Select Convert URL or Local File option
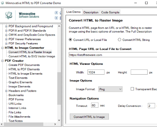Image resolution: width=157 pixels, height=127 pixels. click(x=70, y=40)
